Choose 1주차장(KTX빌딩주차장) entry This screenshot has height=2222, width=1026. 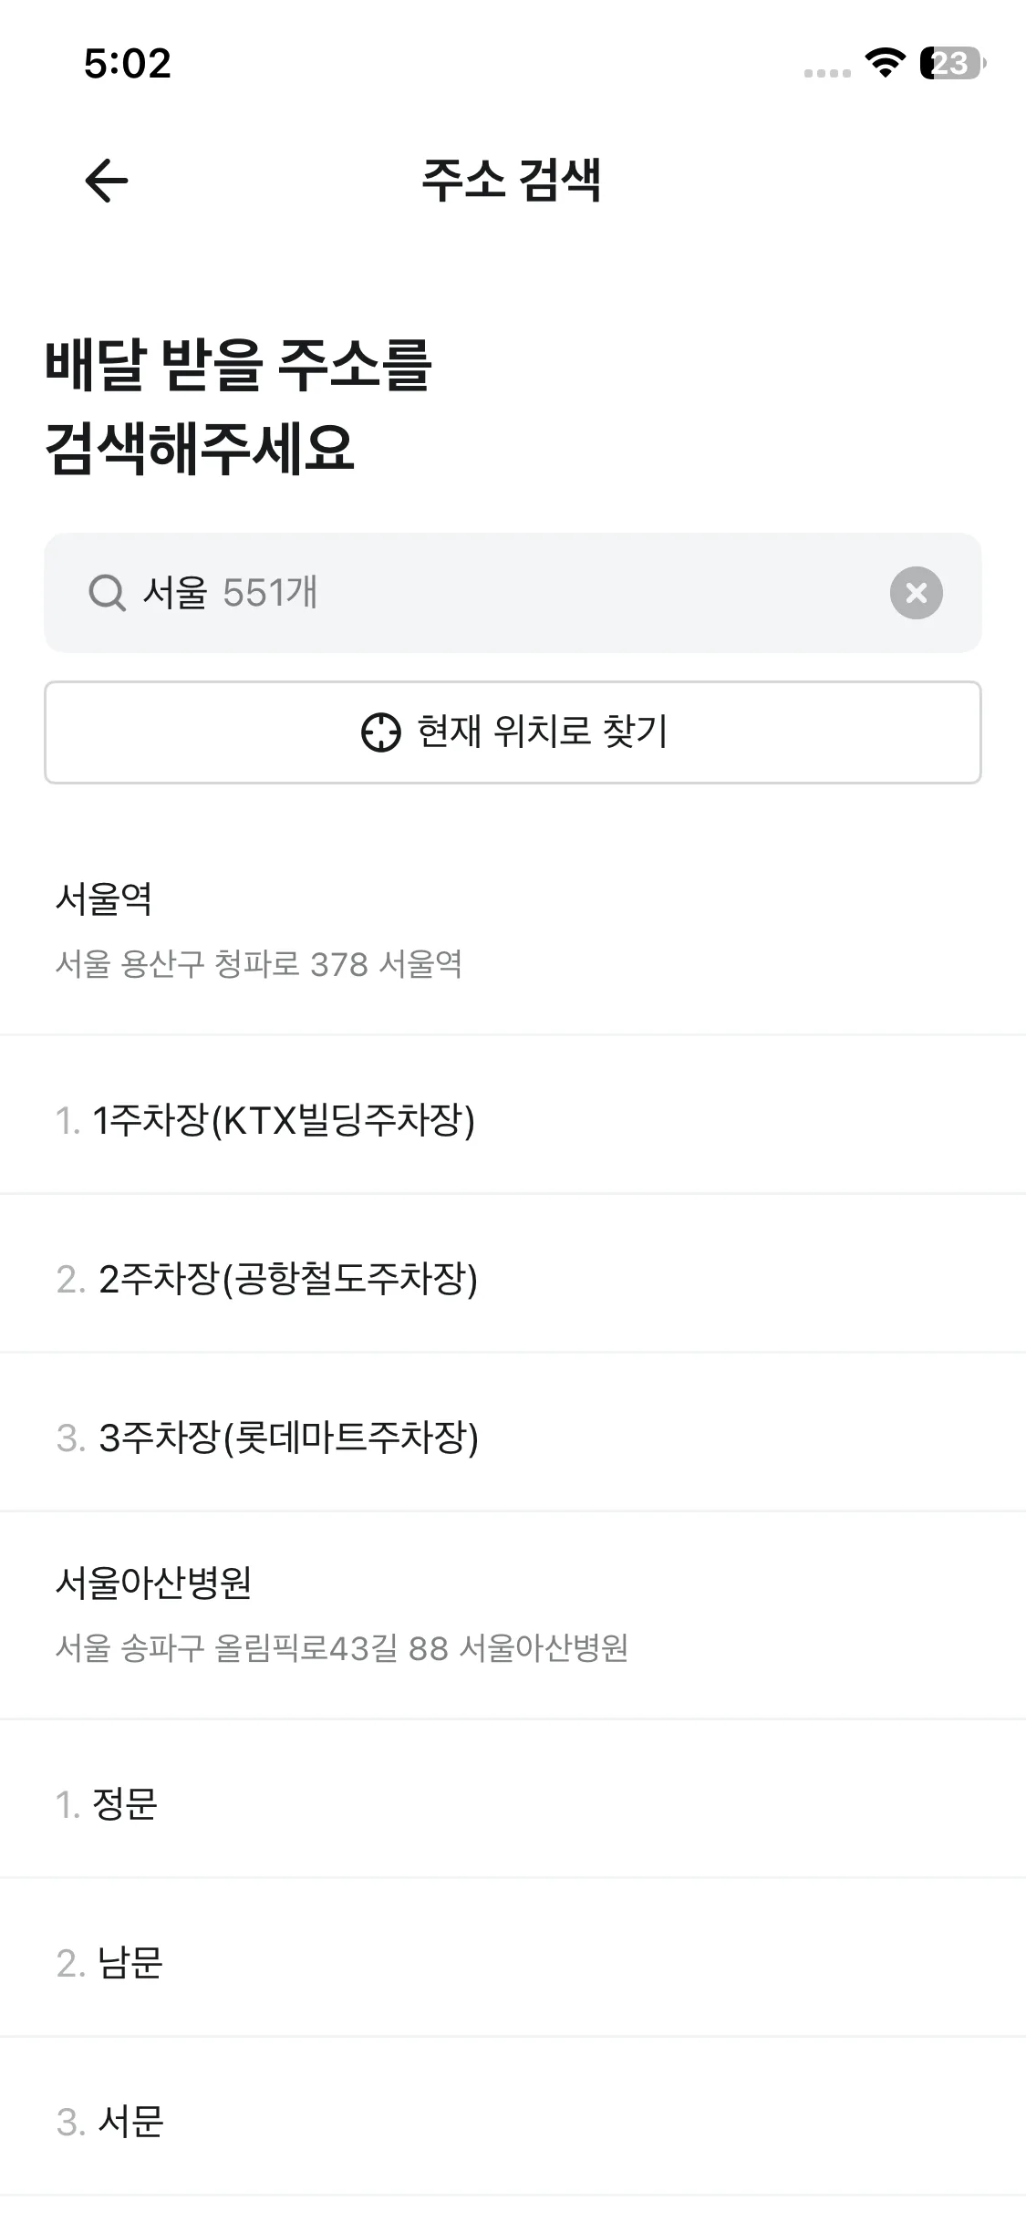[283, 1120]
